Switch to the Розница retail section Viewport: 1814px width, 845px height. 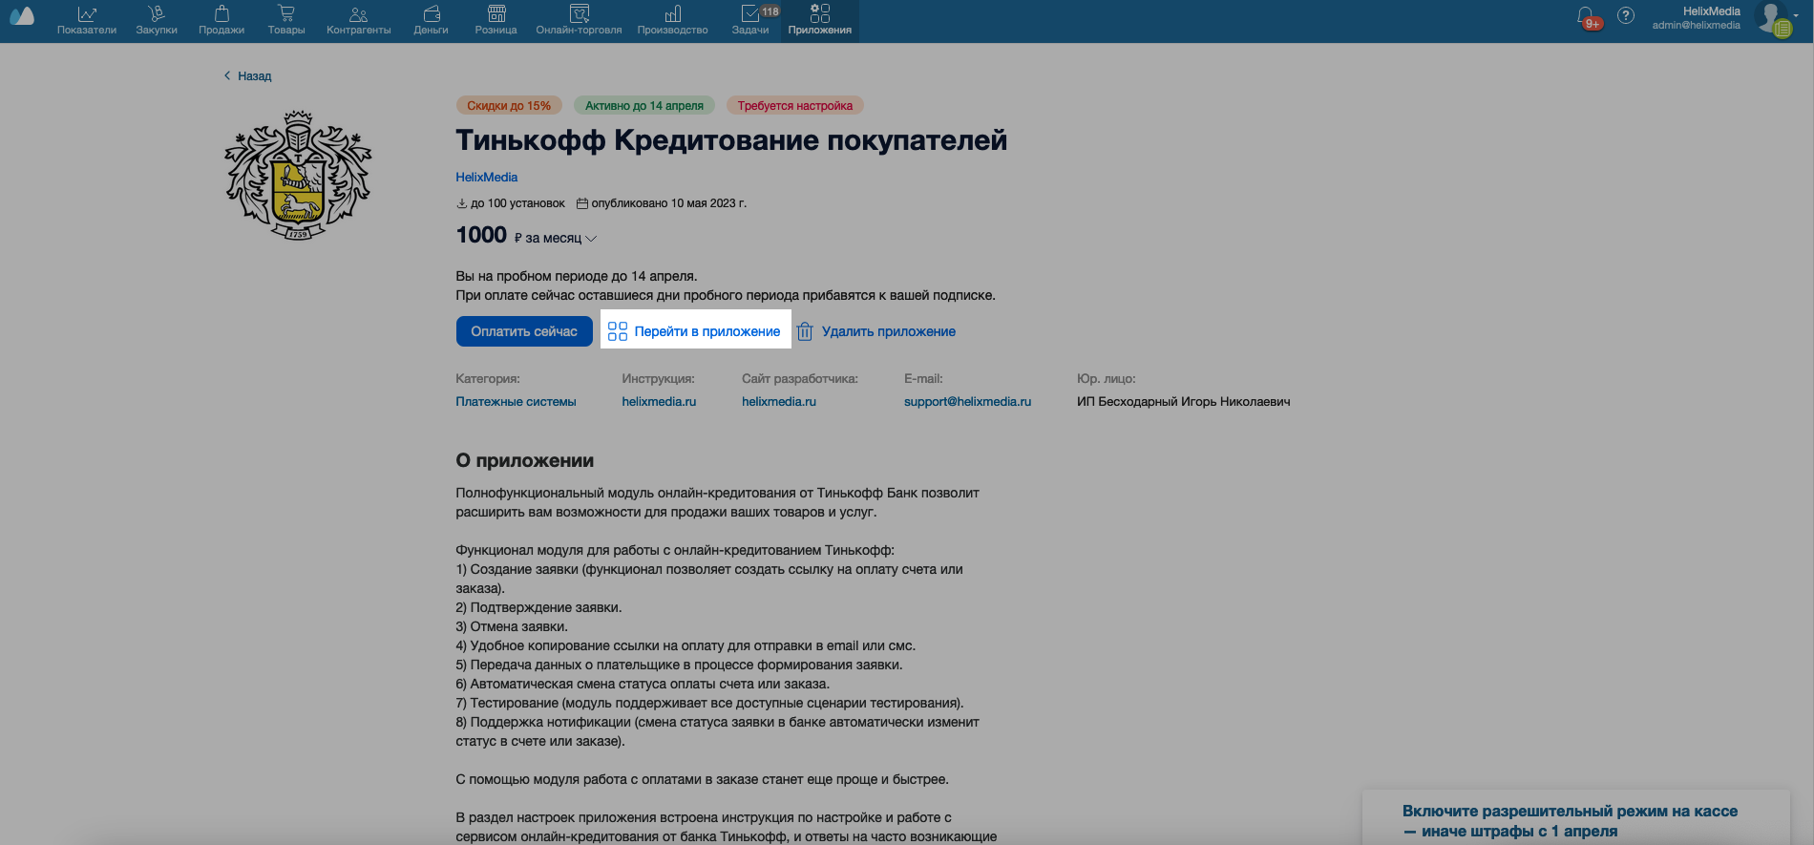496,20
